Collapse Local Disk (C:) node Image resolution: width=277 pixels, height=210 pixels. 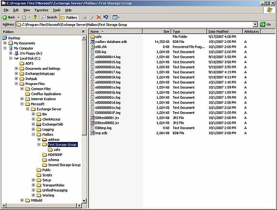pyautogui.click(x=11, y=58)
